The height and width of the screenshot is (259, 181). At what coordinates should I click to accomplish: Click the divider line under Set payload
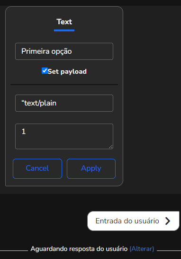tap(64, 85)
